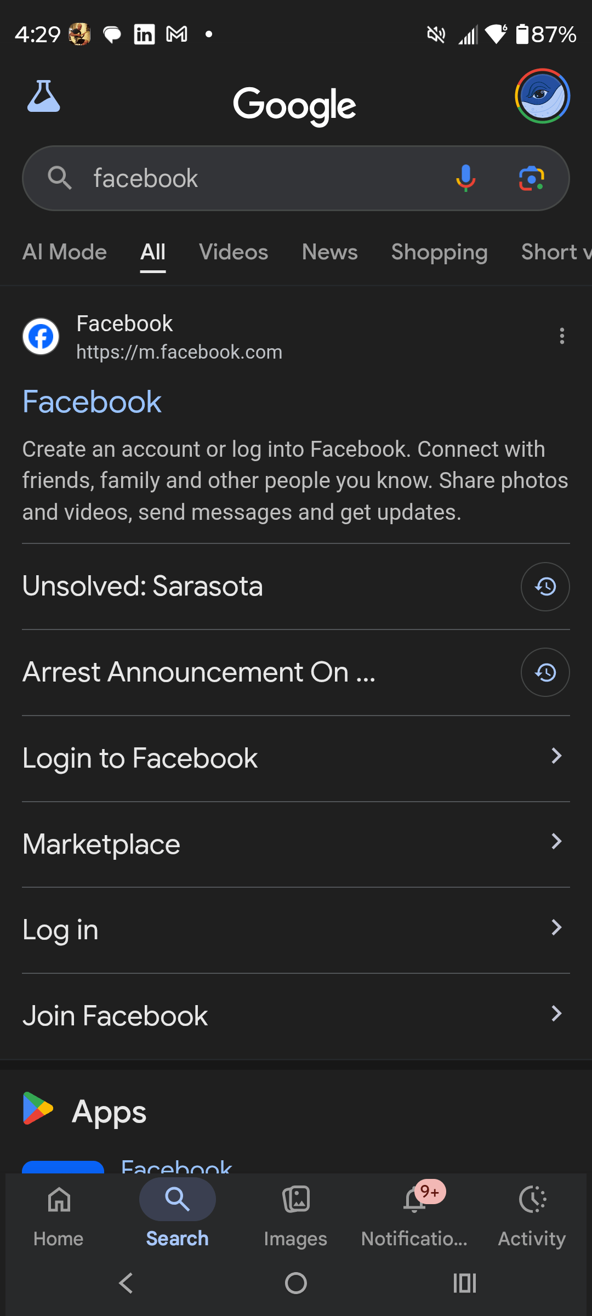Switch to the News results tab

pyautogui.click(x=329, y=252)
